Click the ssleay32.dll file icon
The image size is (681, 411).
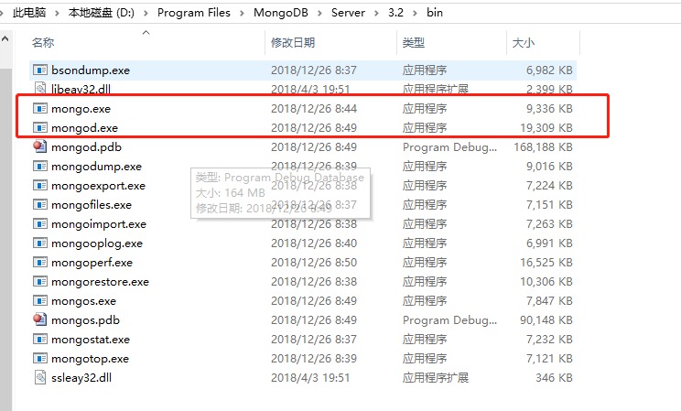point(40,377)
